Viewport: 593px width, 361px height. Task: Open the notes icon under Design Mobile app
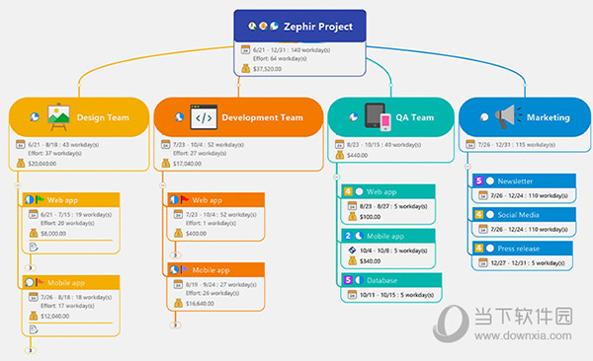point(34,329)
